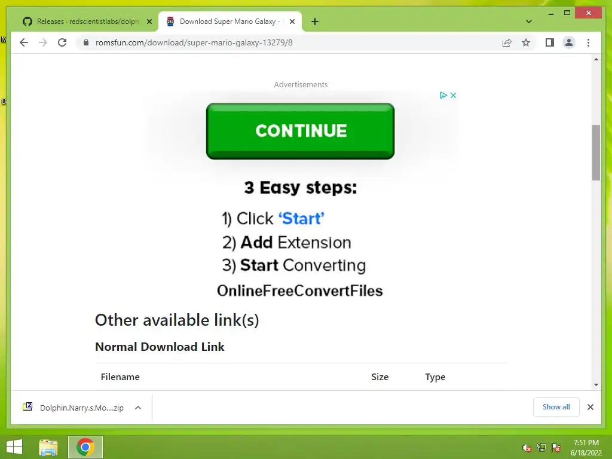Open the Action Center flag icon
612x459 pixels.
556,448
